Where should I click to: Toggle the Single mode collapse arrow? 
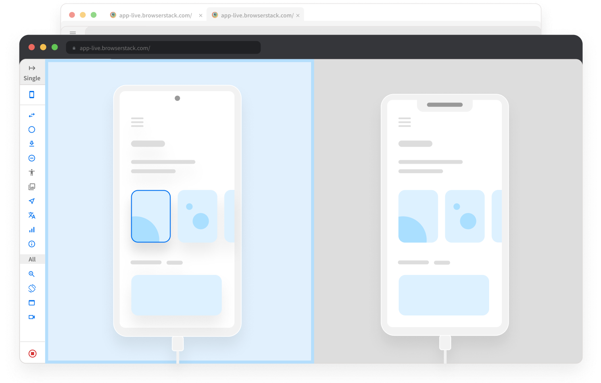coord(32,68)
